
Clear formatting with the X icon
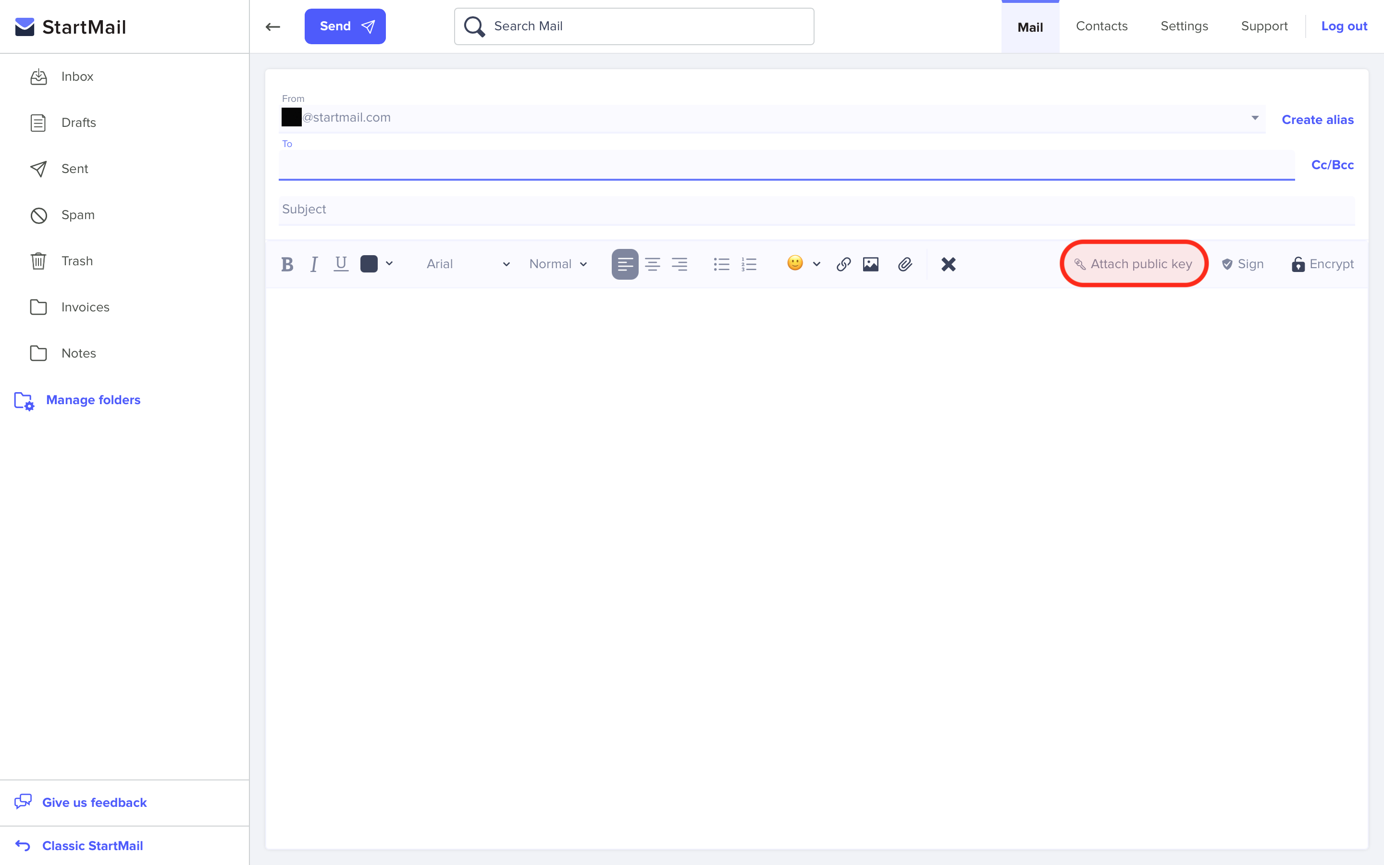click(x=948, y=264)
